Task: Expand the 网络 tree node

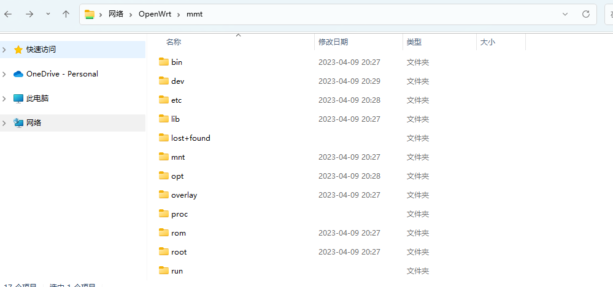Action: click(x=4, y=123)
